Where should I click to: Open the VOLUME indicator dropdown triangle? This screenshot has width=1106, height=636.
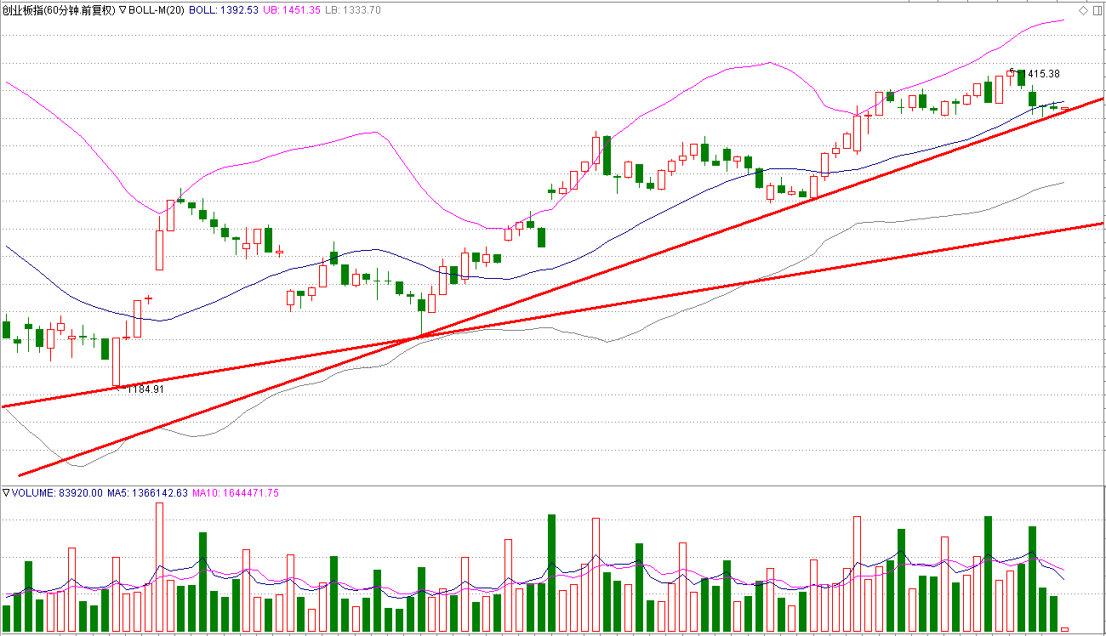coord(6,492)
